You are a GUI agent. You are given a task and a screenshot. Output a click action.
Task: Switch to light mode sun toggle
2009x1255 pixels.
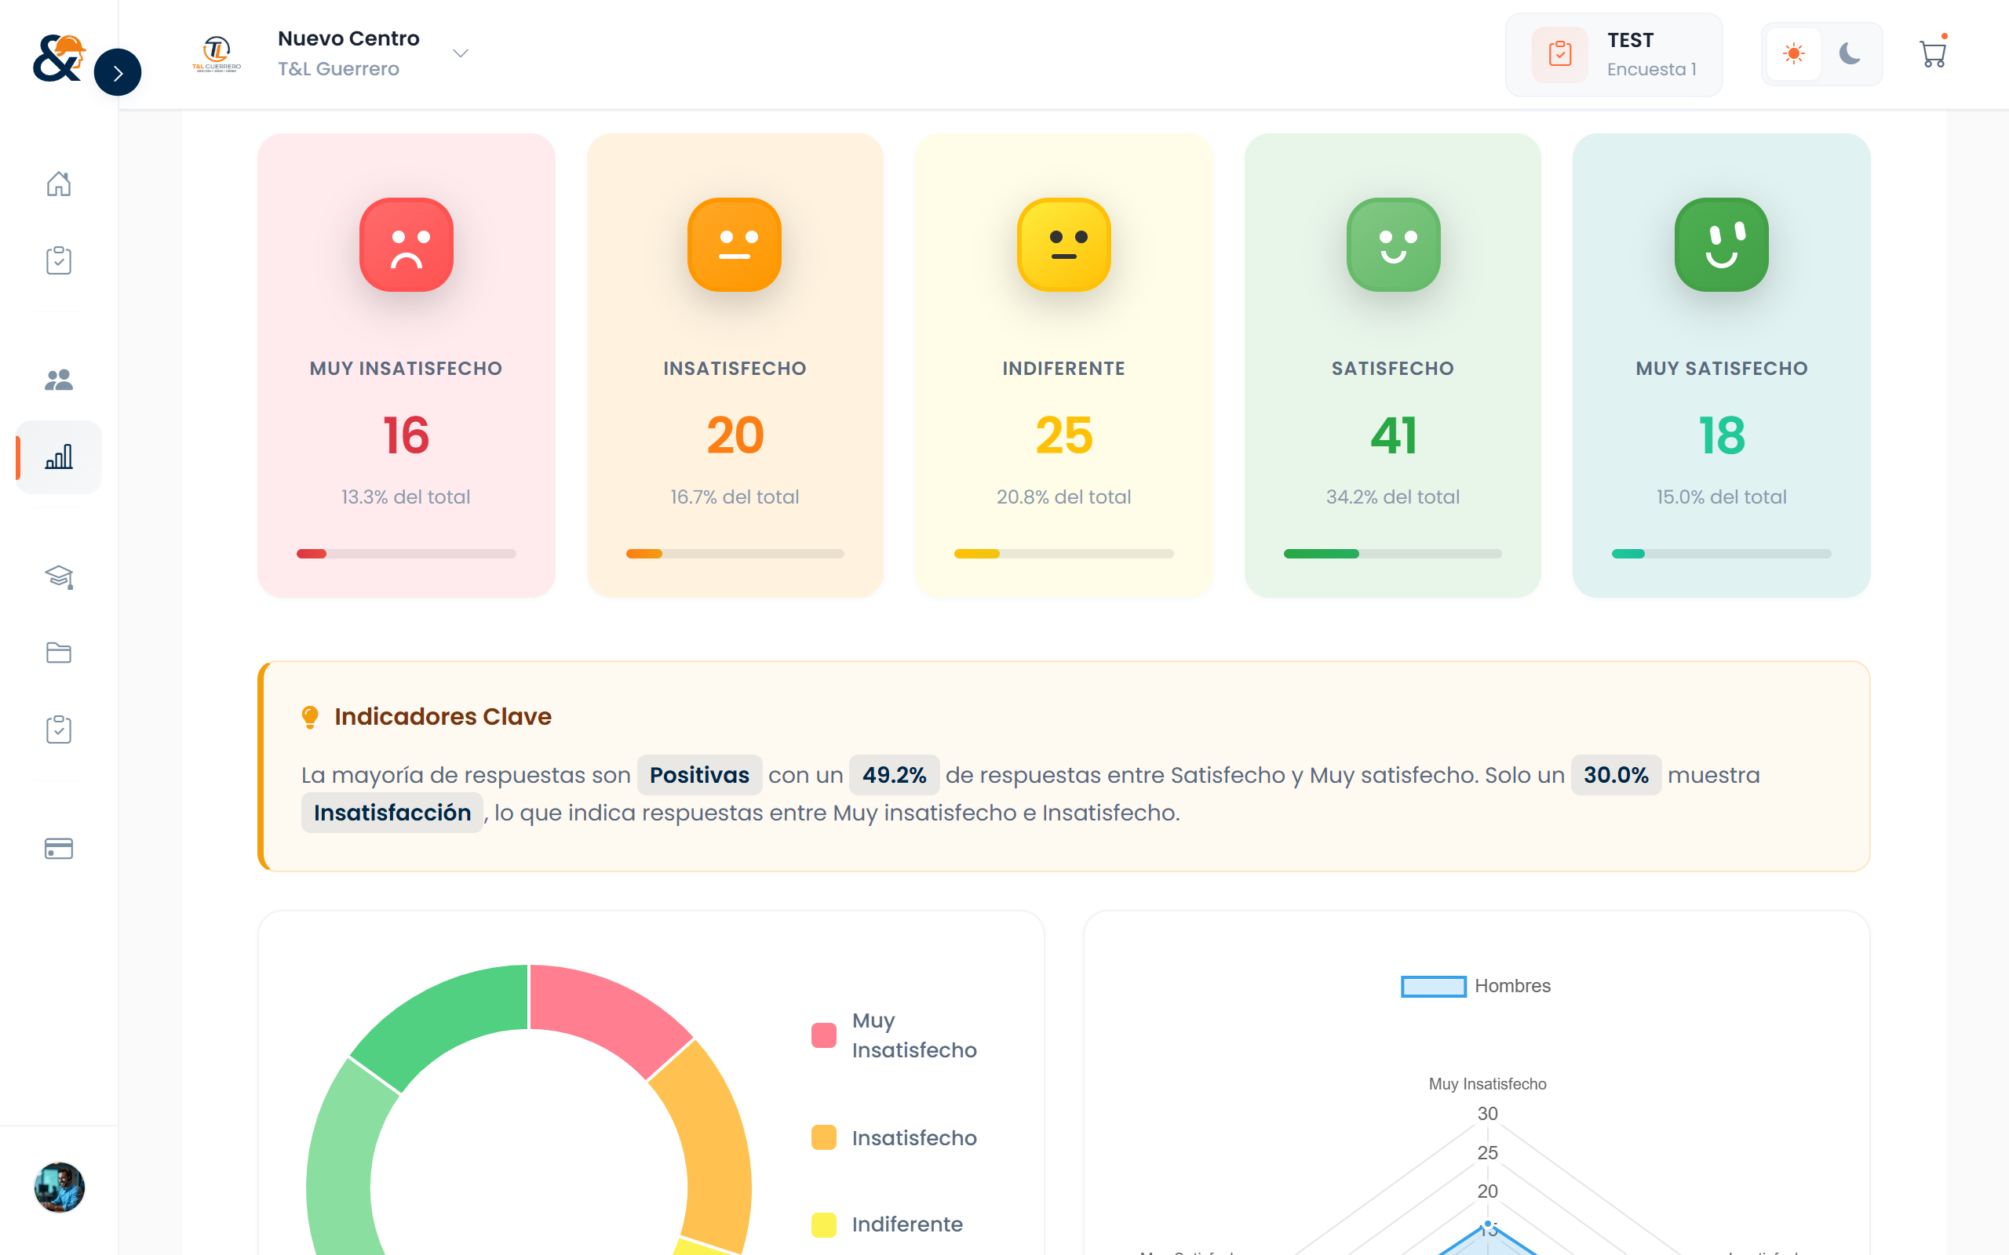1793,54
